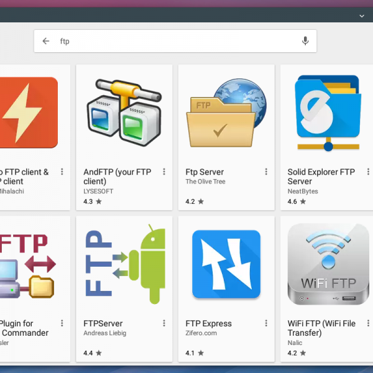Click the FTP Express app title
373x373 pixels.
(208, 323)
